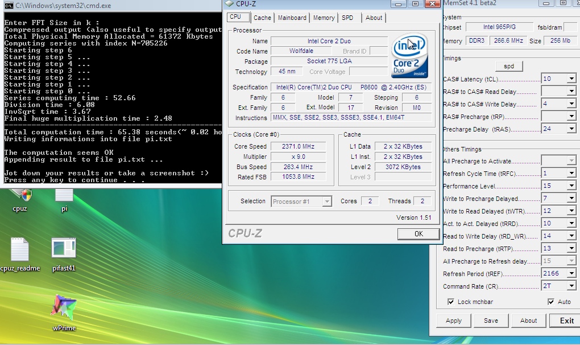Click the spd button in MemSet
The image size is (580, 345).
tap(508, 66)
